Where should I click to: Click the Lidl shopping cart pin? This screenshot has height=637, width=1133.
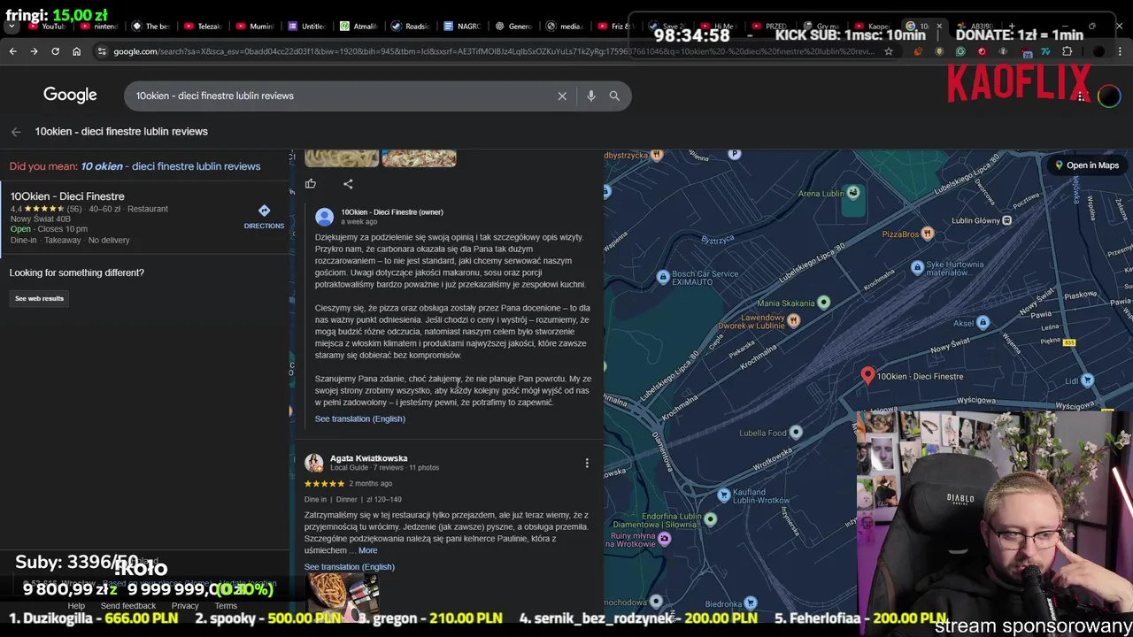tap(1087, 380)
